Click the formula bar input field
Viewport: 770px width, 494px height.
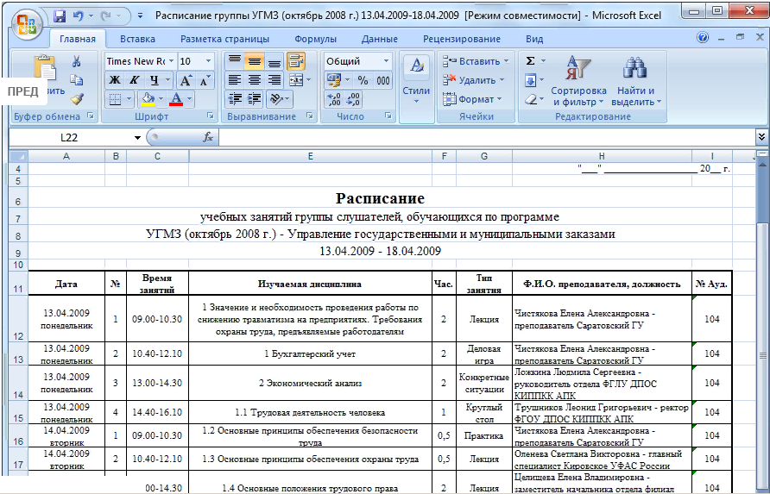(483, 138)
